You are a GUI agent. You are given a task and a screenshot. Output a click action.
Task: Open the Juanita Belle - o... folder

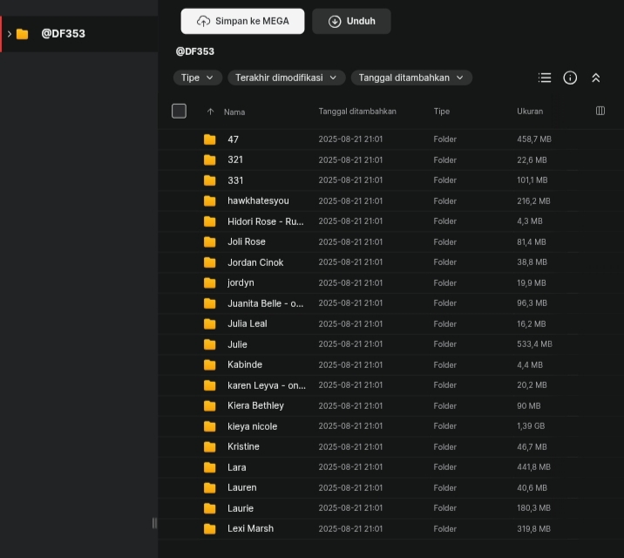click(266, 303)
